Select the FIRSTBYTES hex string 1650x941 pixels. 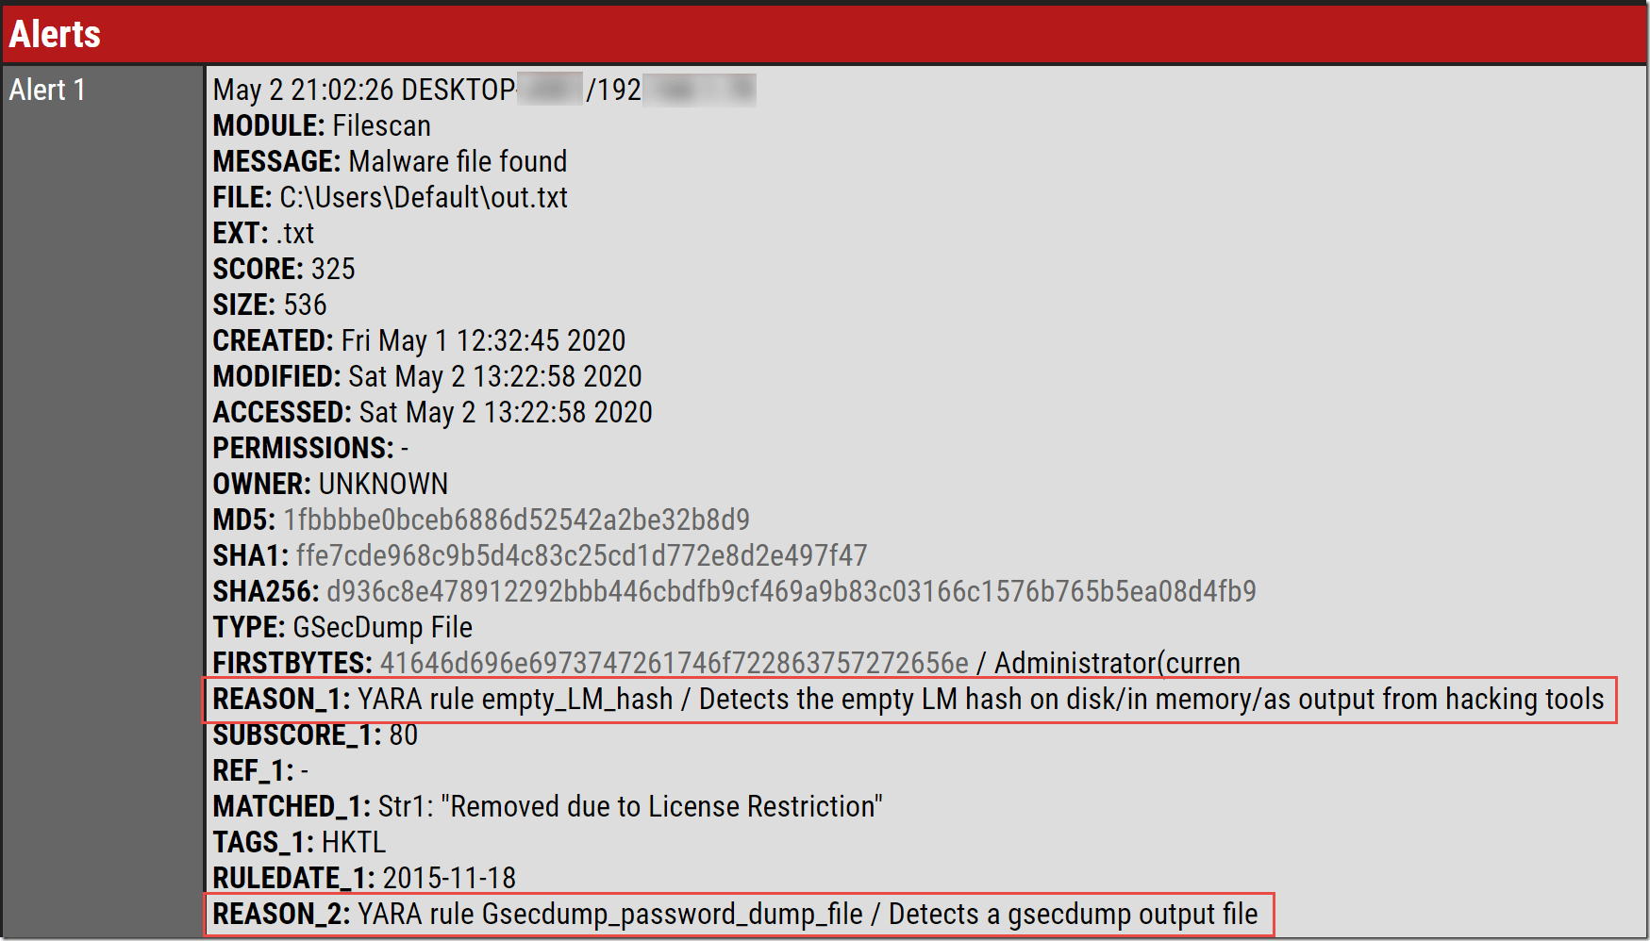tap(674, 663)
